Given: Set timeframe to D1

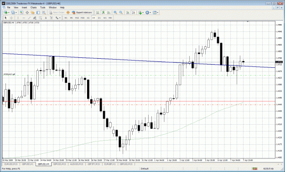Looking at the screenshot, I should click(x=99, y=18).
